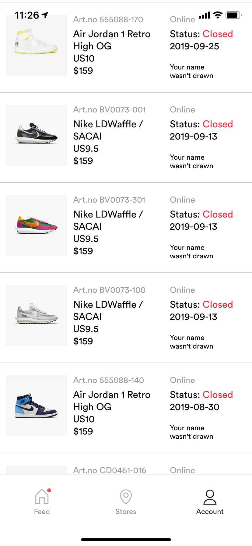Tap the battery indicator icon
This screenshot has width=252, height=546.
(233, 15)
